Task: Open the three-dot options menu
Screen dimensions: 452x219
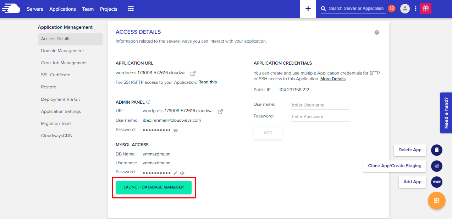Action: [415, 9]
